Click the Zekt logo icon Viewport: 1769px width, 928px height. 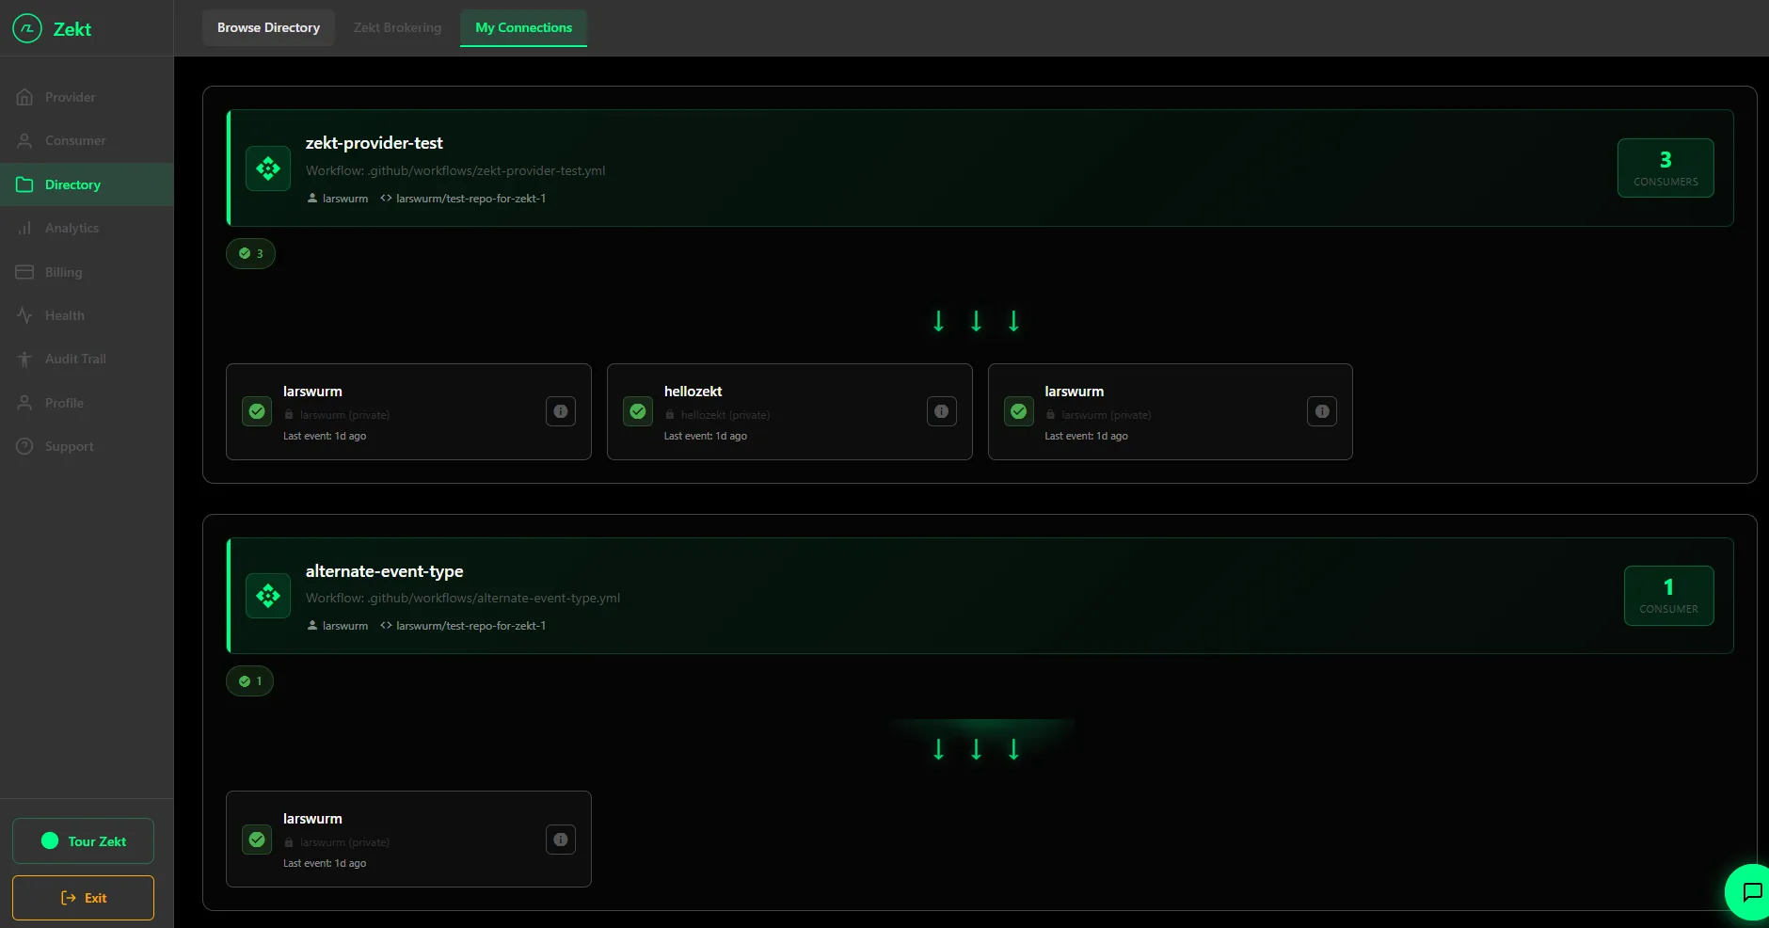point(27,29)
